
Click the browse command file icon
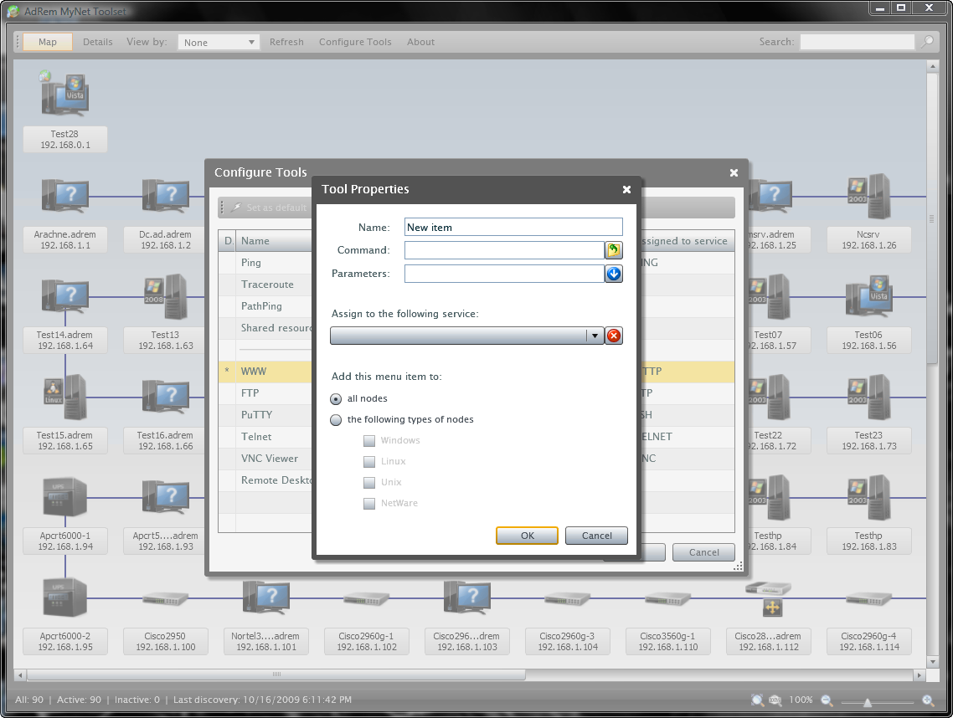coord(614,249)
